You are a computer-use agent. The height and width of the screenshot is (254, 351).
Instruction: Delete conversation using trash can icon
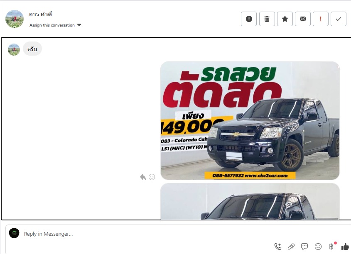tap(267, 19)
